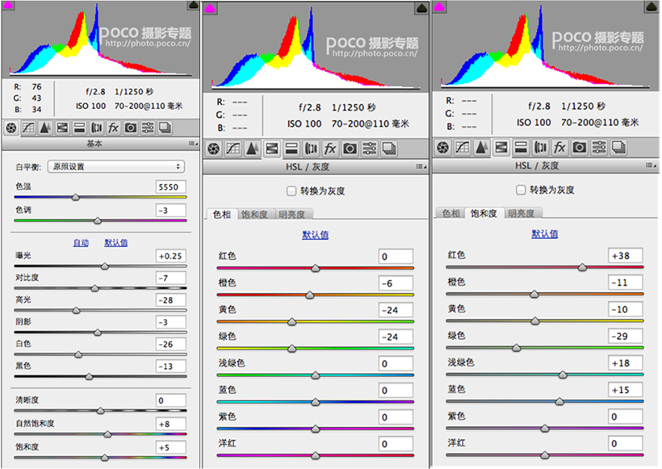Click 默认值 link in middle 色相 panel
The image size is (662, 469).
(316, 235)
